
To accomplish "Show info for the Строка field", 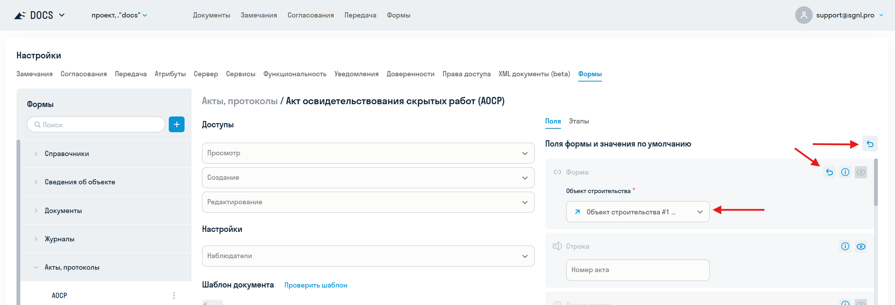I will click(845, 246).
